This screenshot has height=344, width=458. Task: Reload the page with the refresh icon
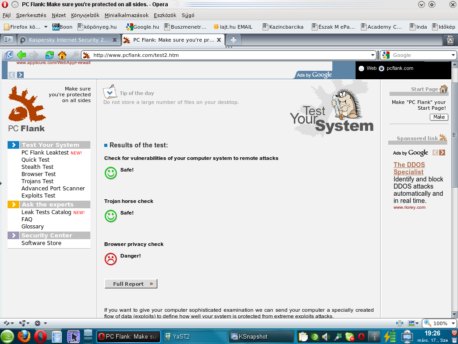pos(50,55)
